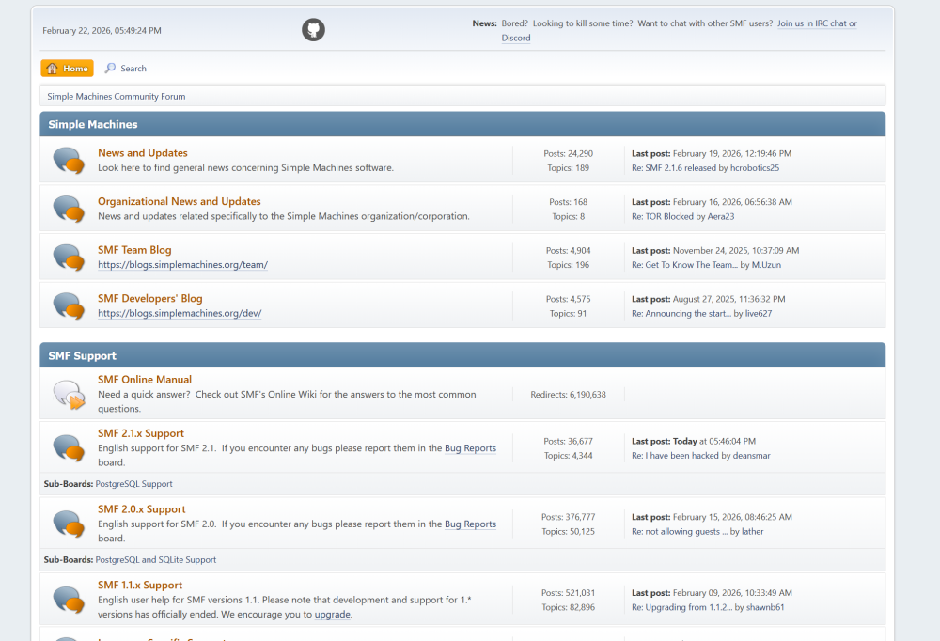Click the SMF Team Blog board icon
The width and height of the screenshot is (940, 641).
[x=69, y=258]
